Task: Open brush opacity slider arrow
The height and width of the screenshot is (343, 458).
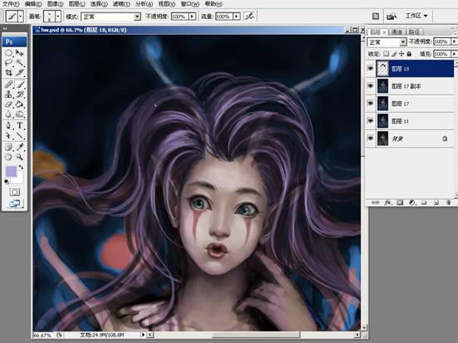Action: coord(192,17)
